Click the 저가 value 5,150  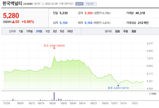(x=89, y=23)
